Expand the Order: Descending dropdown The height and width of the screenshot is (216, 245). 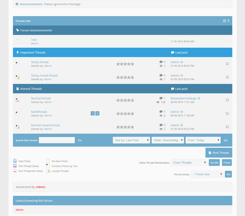[168, 140]
